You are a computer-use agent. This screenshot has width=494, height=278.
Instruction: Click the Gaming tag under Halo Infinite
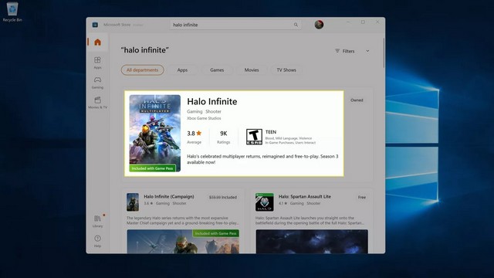(195, 111)
